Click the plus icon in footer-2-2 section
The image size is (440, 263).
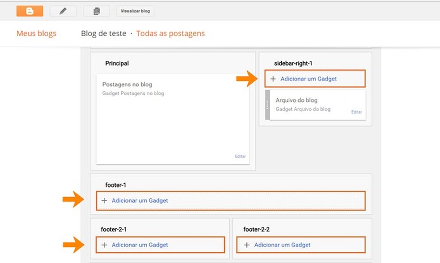point(246,245)
